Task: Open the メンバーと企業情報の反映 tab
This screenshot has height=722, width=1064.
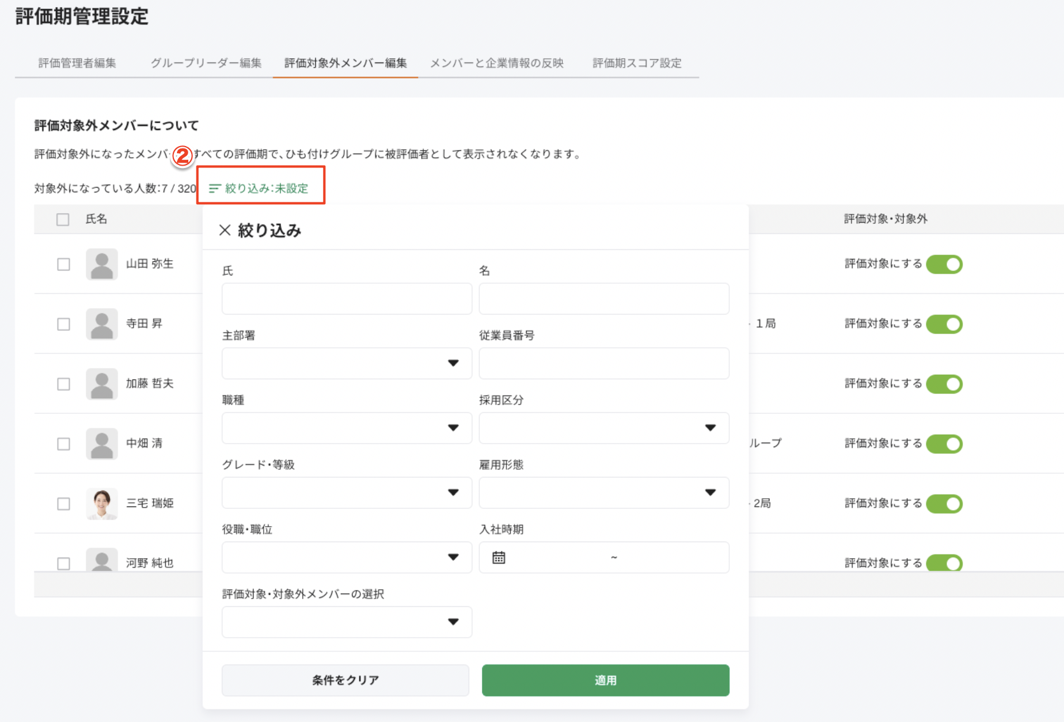Action: point(497,63)
